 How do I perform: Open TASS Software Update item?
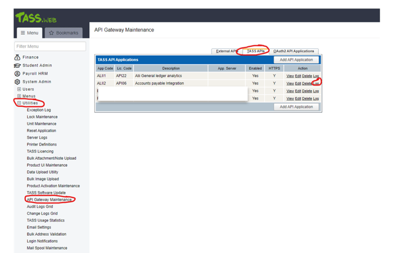[x=46, y=193]
